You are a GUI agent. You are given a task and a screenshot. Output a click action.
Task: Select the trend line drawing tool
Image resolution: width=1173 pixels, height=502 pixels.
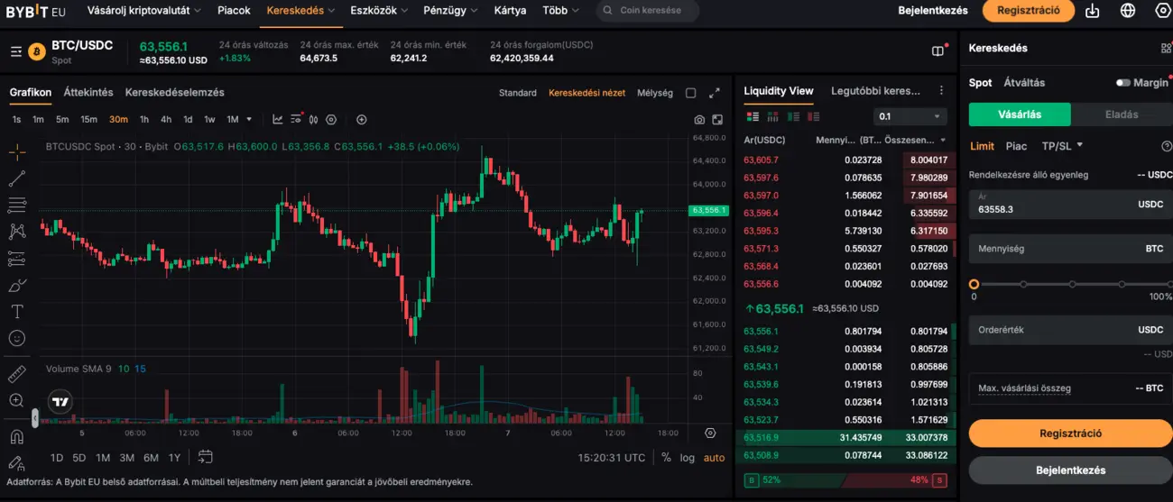pyautogui.click(x=17, y=178)
